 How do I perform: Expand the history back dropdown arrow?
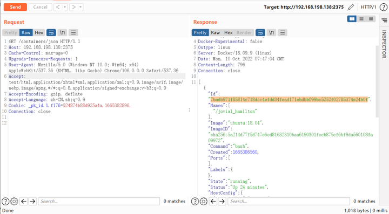coord(65,7)
